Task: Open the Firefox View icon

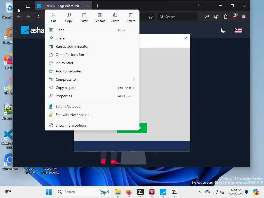Action: [x=28, y=6]
